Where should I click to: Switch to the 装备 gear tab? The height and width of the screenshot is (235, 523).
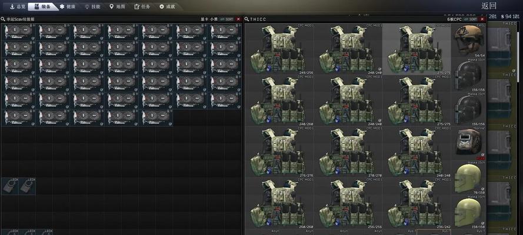tap(43, 6)
